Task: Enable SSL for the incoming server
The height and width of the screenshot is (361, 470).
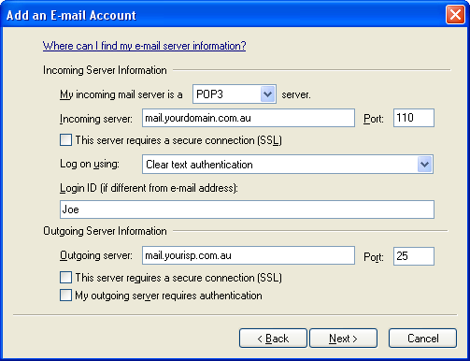Action: coord(65,140)
